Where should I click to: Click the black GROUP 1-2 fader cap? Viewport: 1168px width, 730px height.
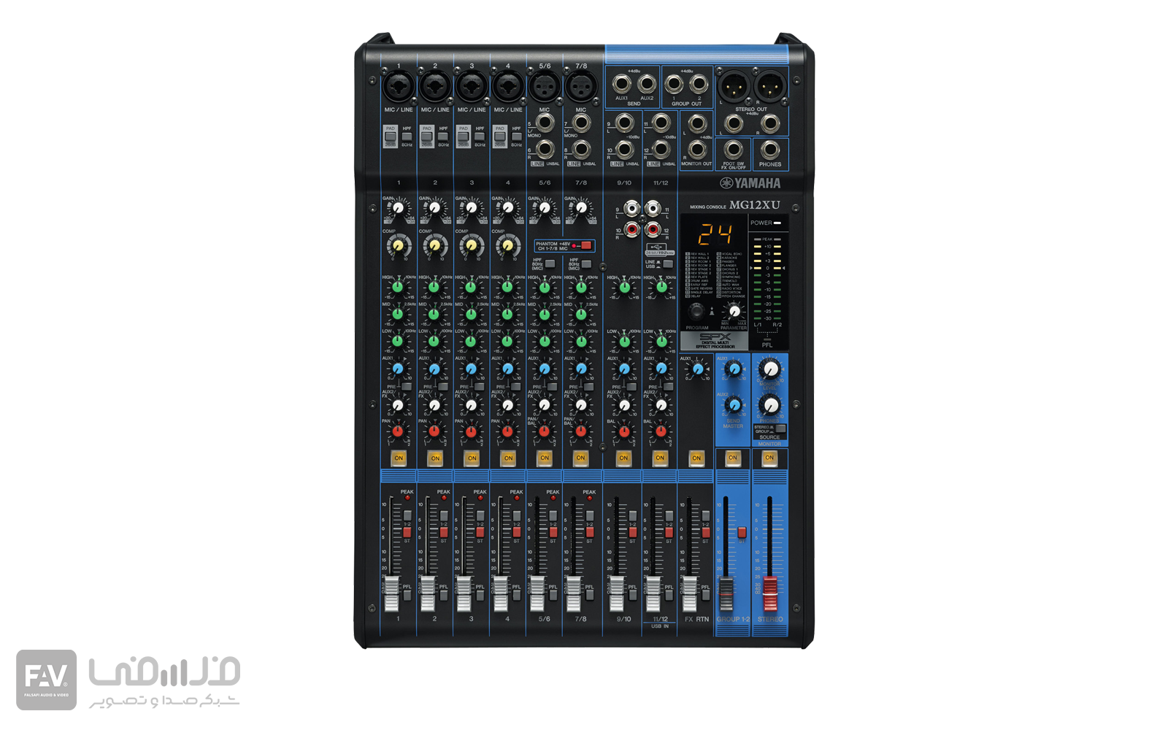[726, 593]
